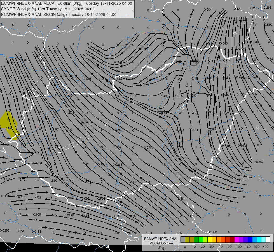Viewport: 274px width, 252px height.
Task: Click the 'SYNOP Wind (m/s) 10m' header line
Action: coord(48,9)
